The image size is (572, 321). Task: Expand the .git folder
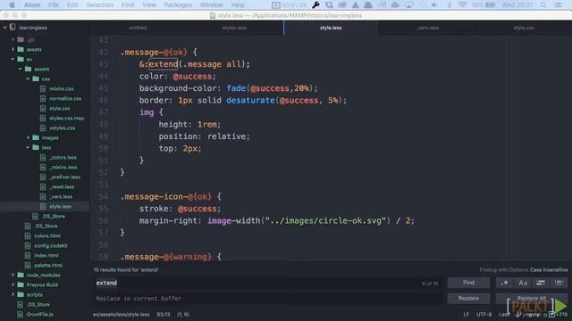(13, 39)
